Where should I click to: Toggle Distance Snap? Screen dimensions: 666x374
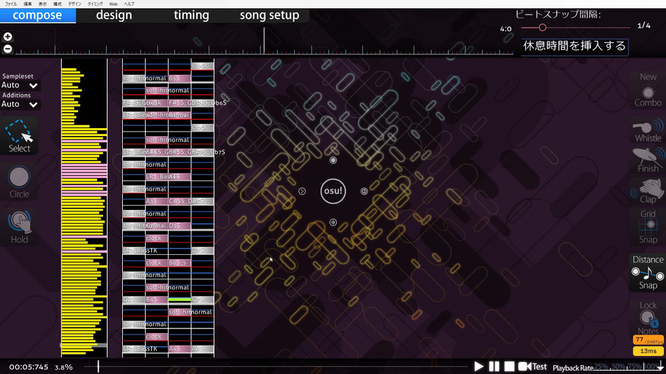pyautogui.click(x=648, y=272)
